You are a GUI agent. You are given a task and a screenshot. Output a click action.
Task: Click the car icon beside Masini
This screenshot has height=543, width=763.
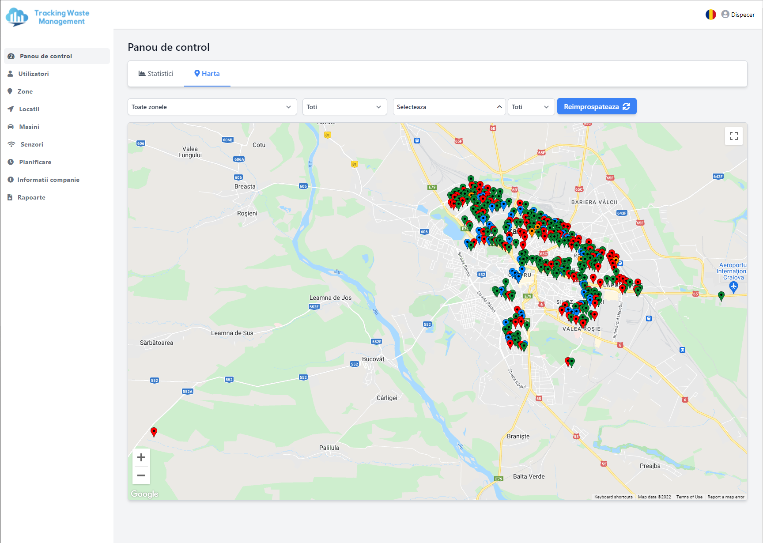click(x=11, y=127)
